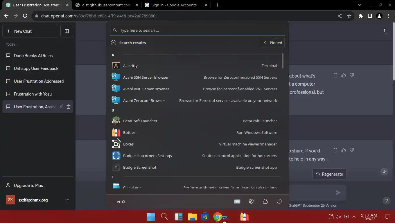The height and width of the screenshot is (223, 395).
Task: Open taskbar Start menu icon
Action: [x=151, y=217]
